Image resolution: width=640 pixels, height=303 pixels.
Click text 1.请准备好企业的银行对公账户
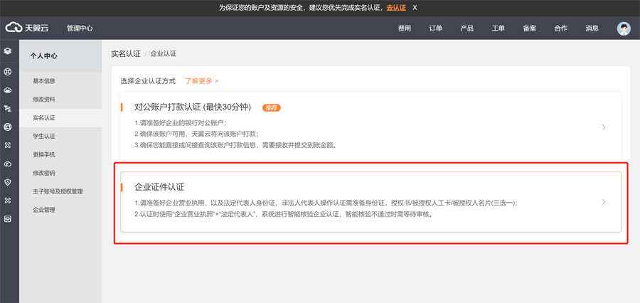pos(181,122)
